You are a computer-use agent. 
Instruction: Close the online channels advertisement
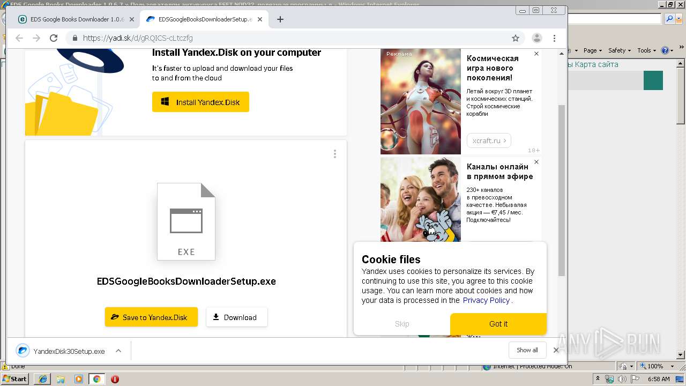click(x=536, y=162)
